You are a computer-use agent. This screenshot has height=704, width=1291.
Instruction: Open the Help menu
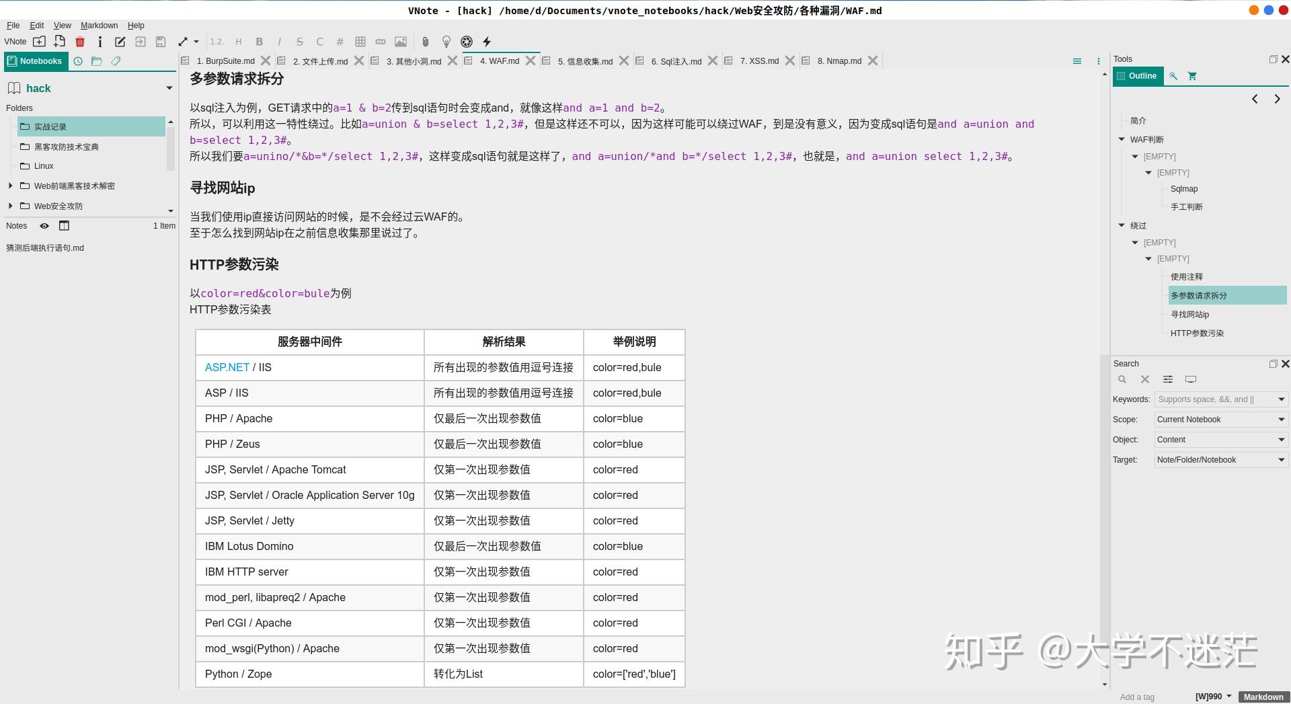pyautogui.click(x=136, y=26)
